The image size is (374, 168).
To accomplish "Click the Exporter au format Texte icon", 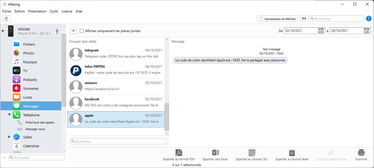I will click(x=292, y=153).
